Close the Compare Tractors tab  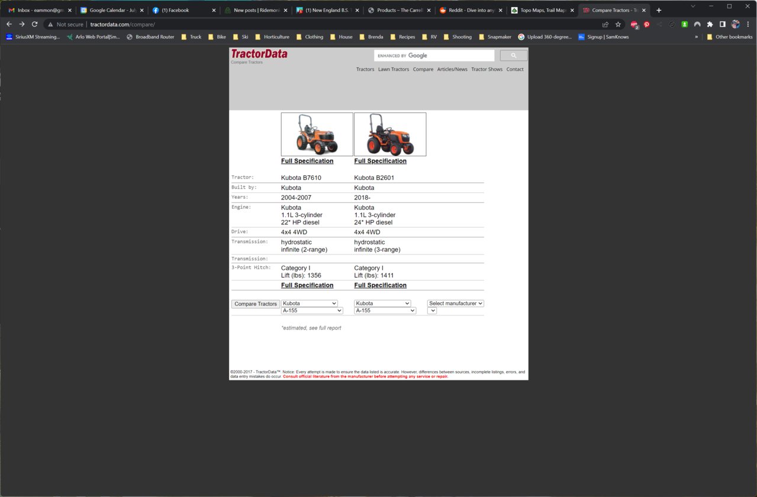tap(643, 10)
